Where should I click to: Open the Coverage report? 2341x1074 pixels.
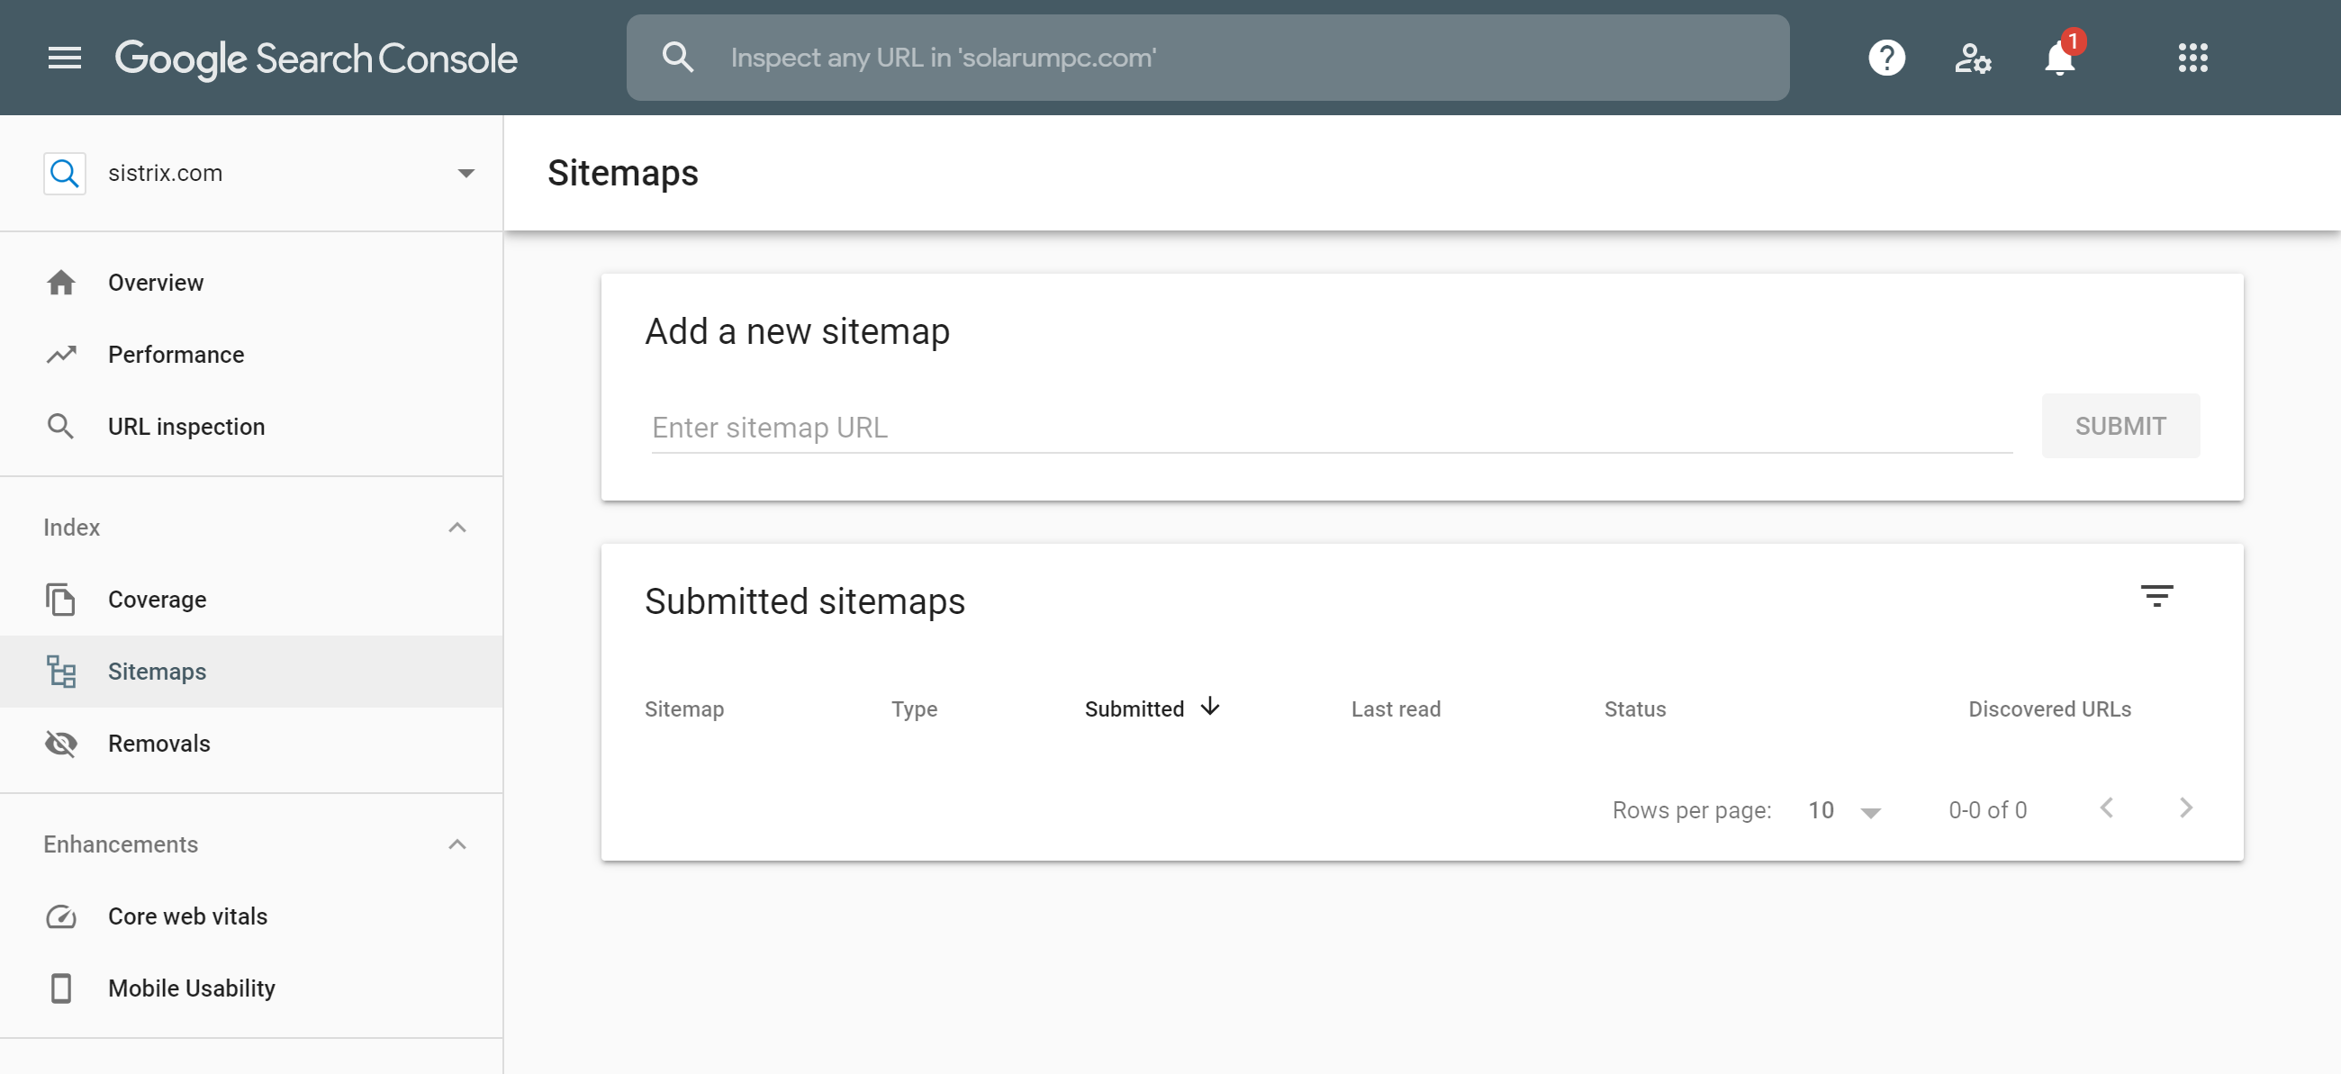[x=252, y=600]
